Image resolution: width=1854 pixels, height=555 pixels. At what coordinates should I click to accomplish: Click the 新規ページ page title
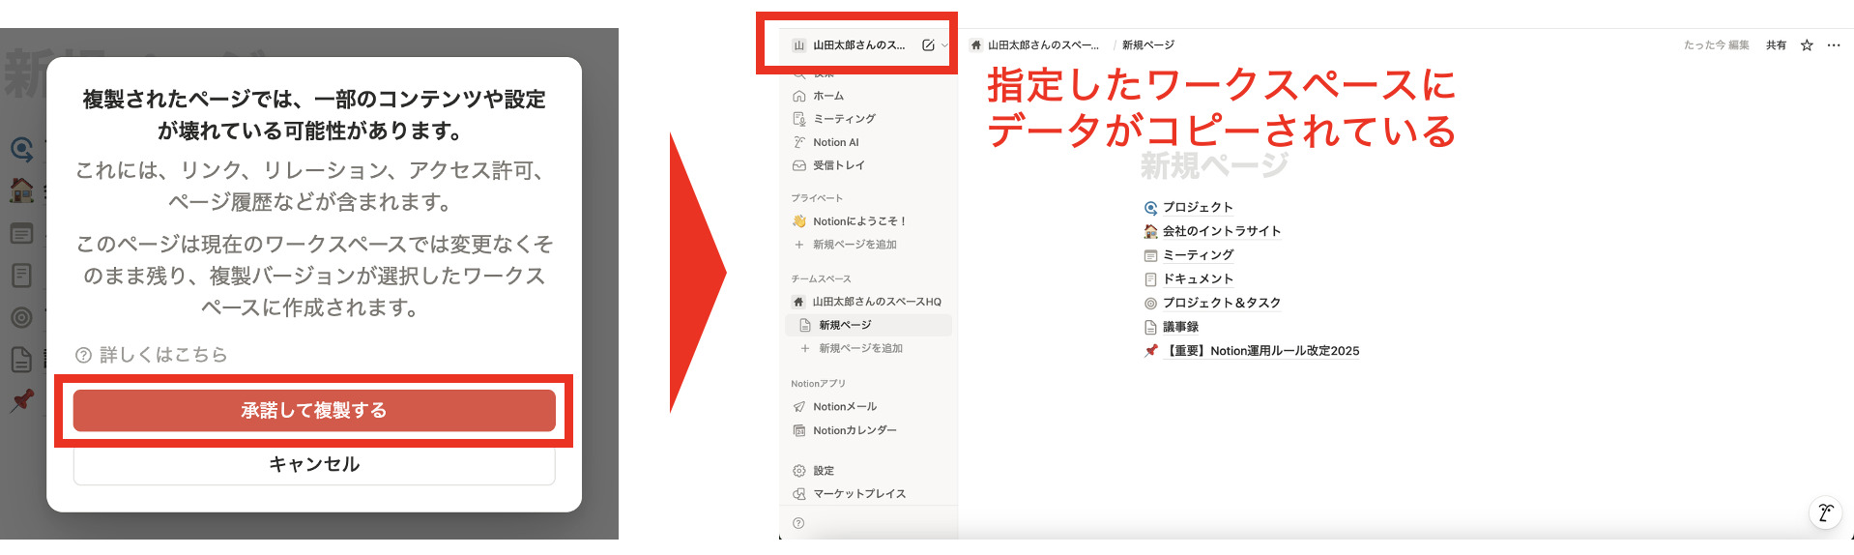click(1214, 165)
